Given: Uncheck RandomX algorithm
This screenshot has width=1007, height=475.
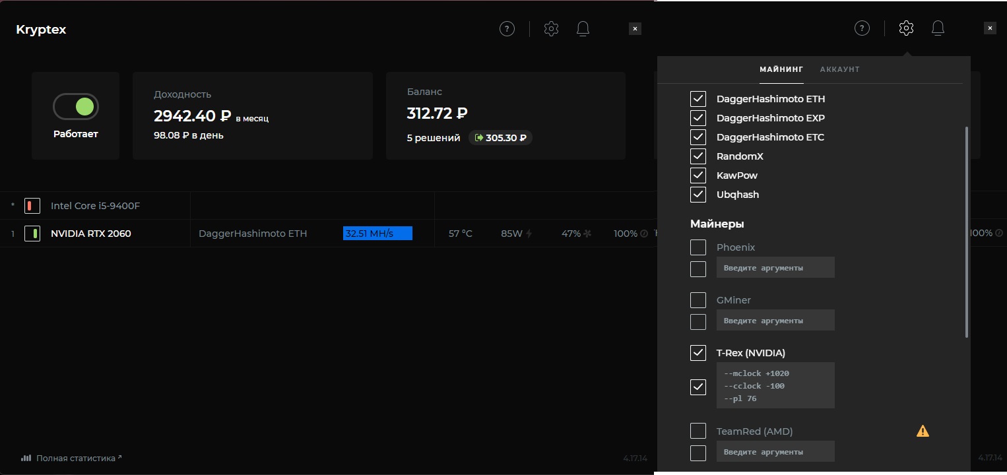Looking at the screenshot, I should tap(698, 156).
